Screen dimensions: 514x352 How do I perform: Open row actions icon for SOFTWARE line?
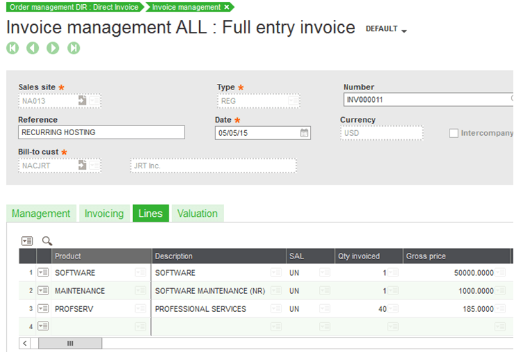pos(43,273)
